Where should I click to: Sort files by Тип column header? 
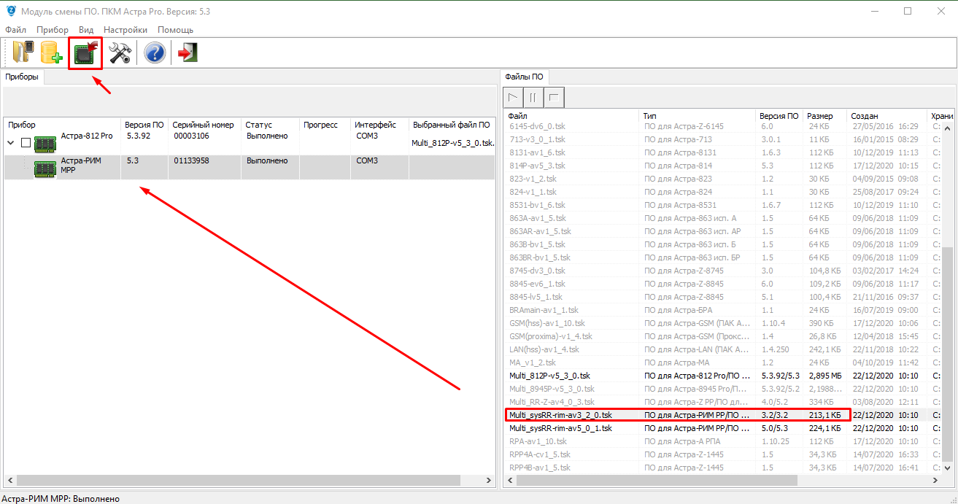tap(698, 116)
